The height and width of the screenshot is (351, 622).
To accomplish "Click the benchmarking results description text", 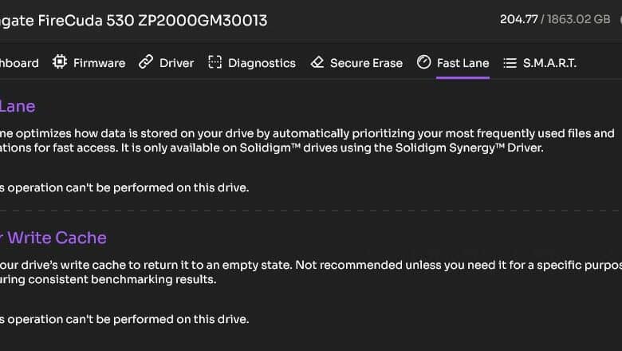I will point(108,280).
